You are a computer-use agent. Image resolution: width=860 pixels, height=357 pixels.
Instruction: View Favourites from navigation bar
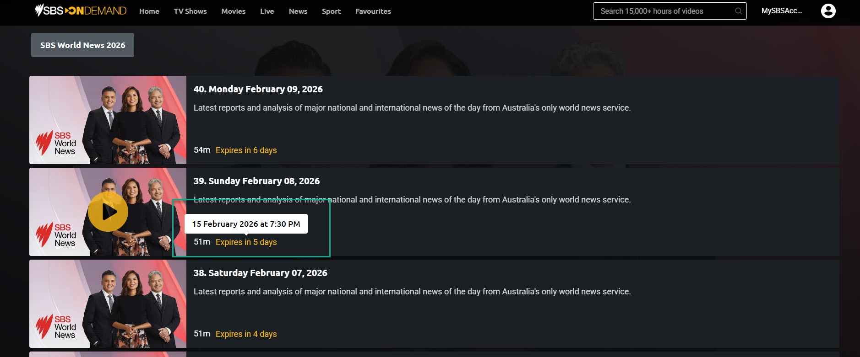373,11
